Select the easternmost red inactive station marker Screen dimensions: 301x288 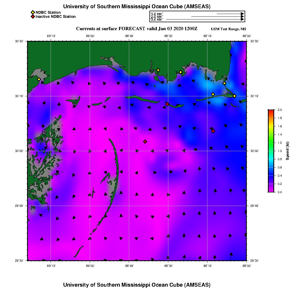[x=213, y=131]
